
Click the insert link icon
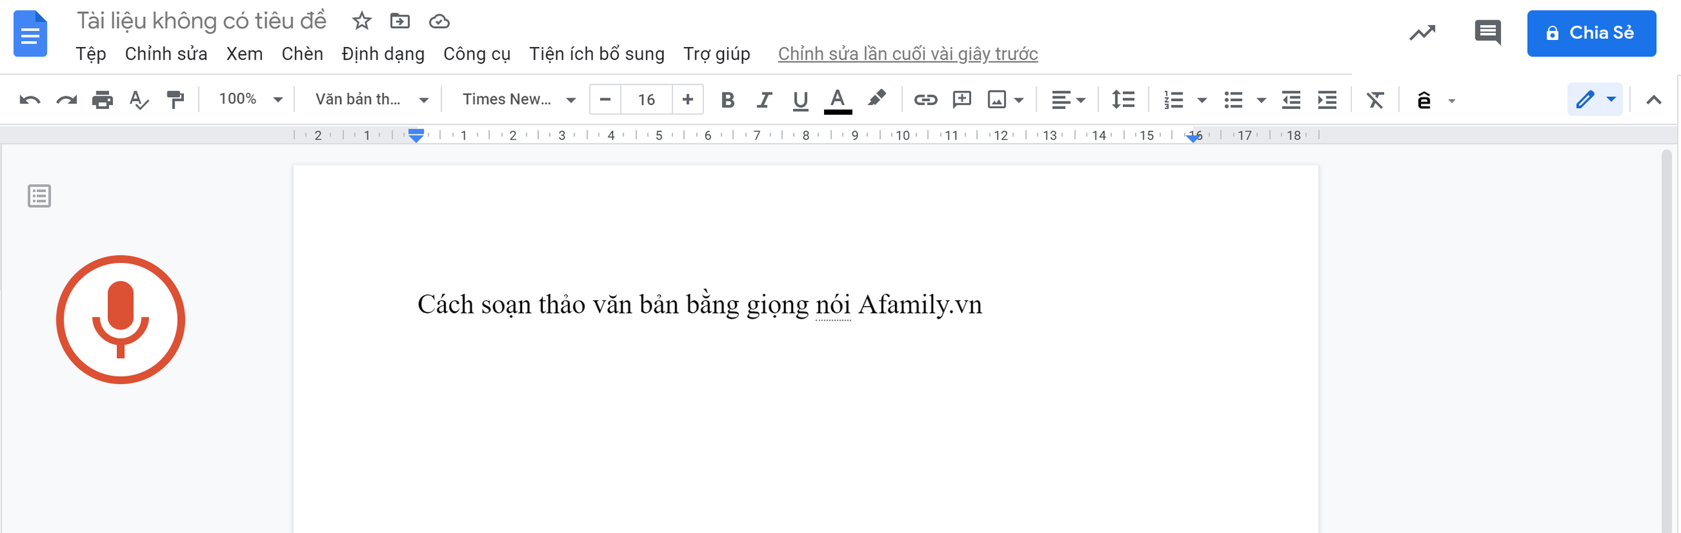(925, 100)
